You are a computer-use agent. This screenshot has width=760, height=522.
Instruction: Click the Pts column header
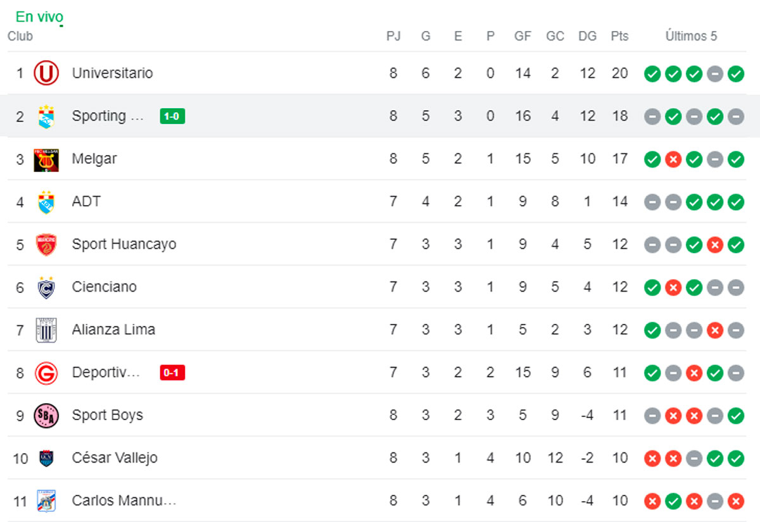point(619,37)
